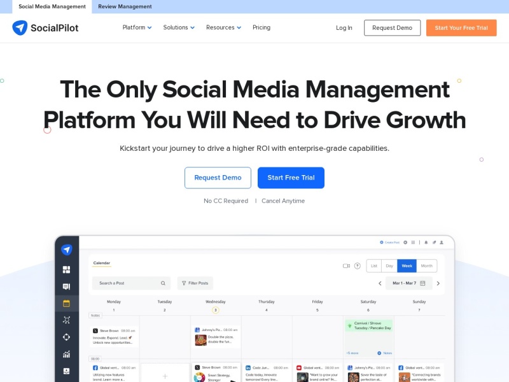Select the yellow calendar icon in the sidebar
The image size is (509, 382).
(x=66, y=304)
